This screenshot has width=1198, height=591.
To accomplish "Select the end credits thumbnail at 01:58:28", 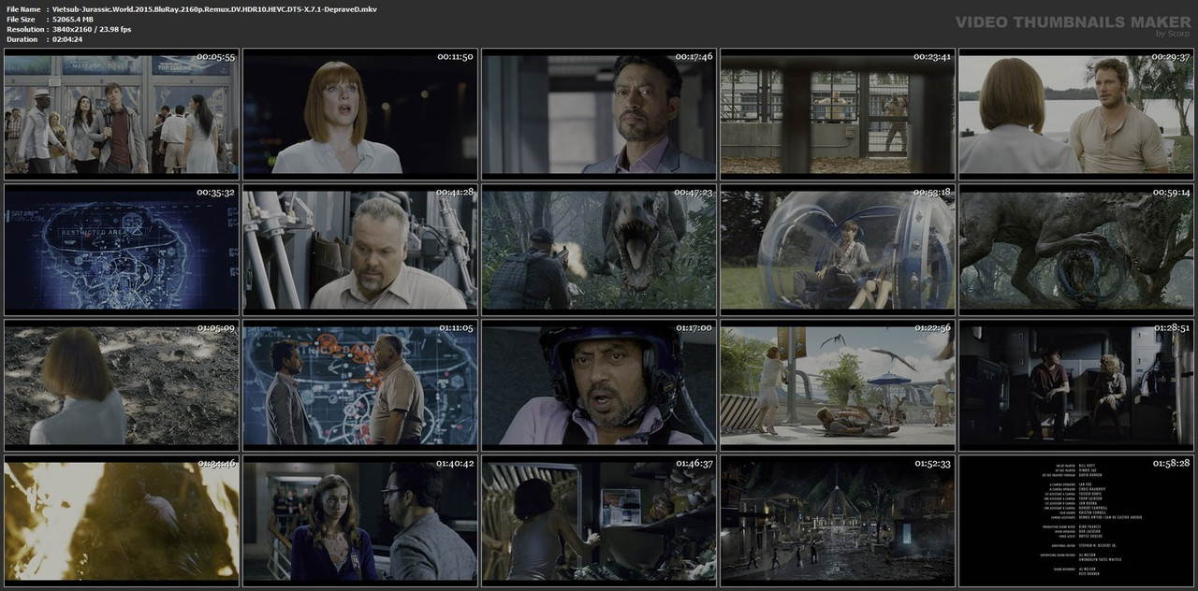I will click(x=1076, y=521).
